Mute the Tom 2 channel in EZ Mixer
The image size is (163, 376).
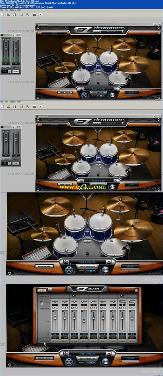coord(105,308)
